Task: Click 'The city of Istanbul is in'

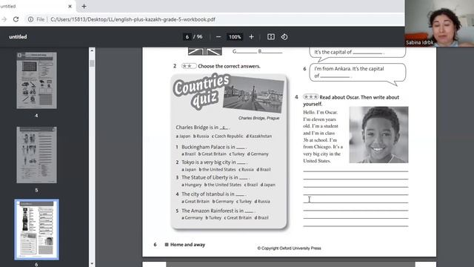Action: pos(207,194)
